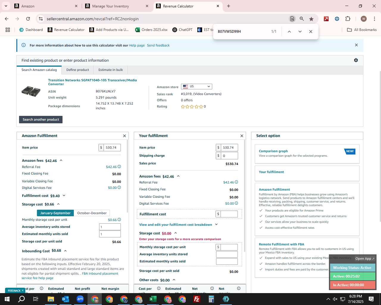Switch to Manage Your Inventory browser tab
Screen dimensions: 381x305
point(116,6)
